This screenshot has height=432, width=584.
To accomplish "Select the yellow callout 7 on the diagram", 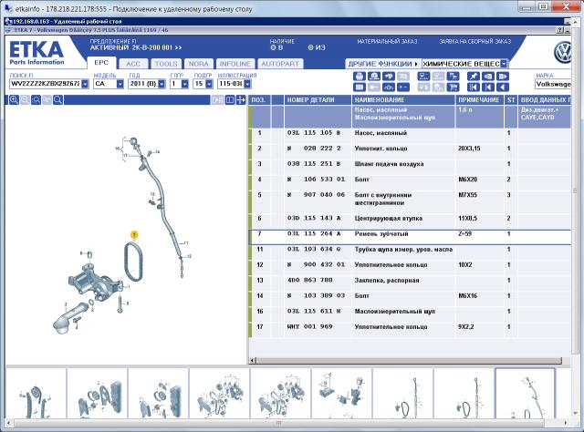I will tap(134, 234).
